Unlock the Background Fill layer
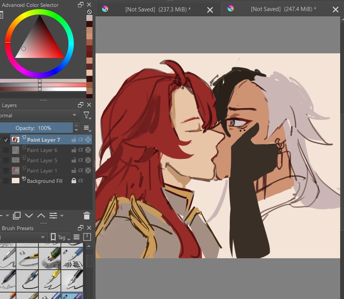The height and width of the screenshot is (299, 344). [x=74, y=181]
